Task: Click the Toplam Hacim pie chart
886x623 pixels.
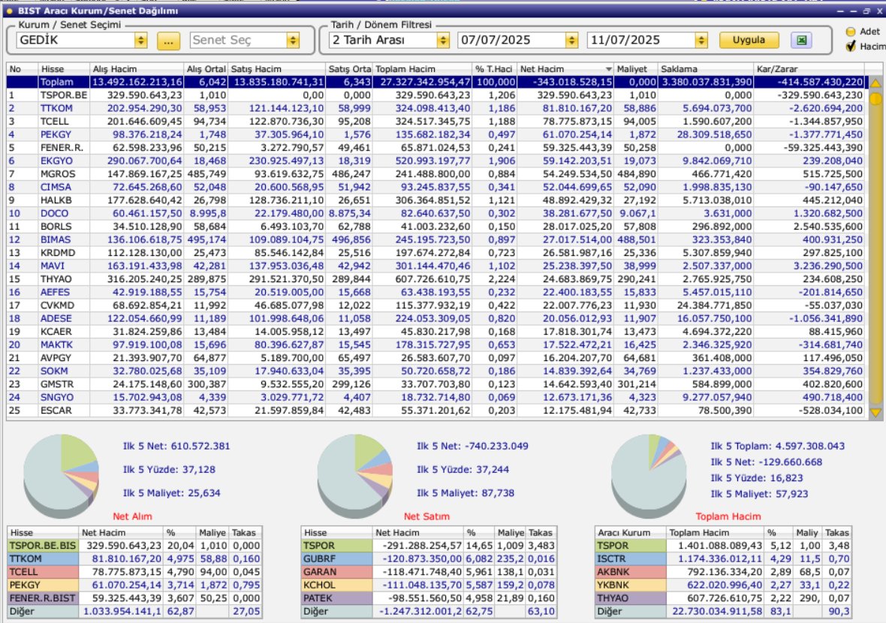Action: pyautogui.click(x=649, y=474)
